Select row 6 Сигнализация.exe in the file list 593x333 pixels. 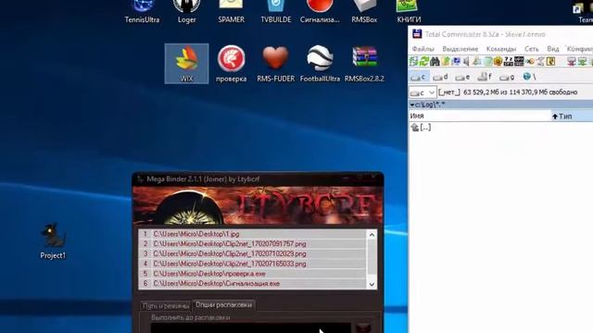[x=252, y=283]
